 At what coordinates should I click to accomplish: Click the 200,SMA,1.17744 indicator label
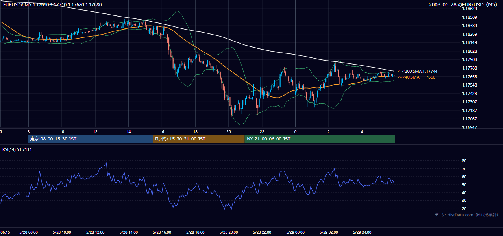417,71
